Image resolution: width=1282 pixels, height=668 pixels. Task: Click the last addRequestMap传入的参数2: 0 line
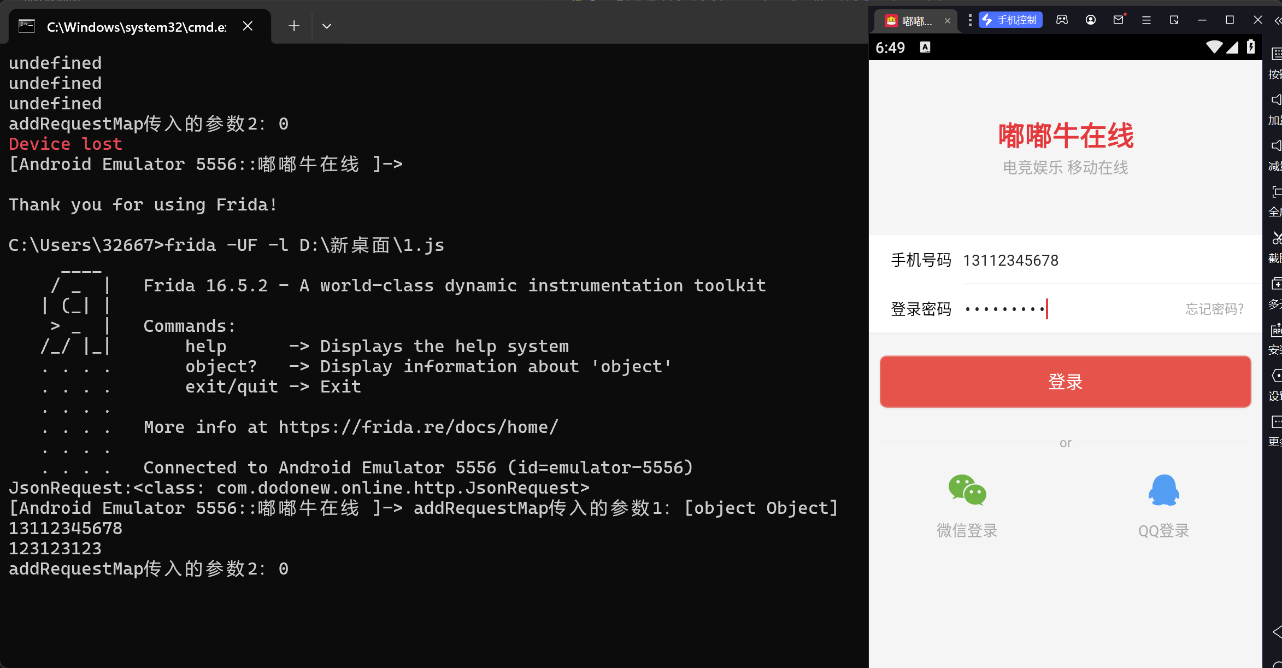coord(149,569)
